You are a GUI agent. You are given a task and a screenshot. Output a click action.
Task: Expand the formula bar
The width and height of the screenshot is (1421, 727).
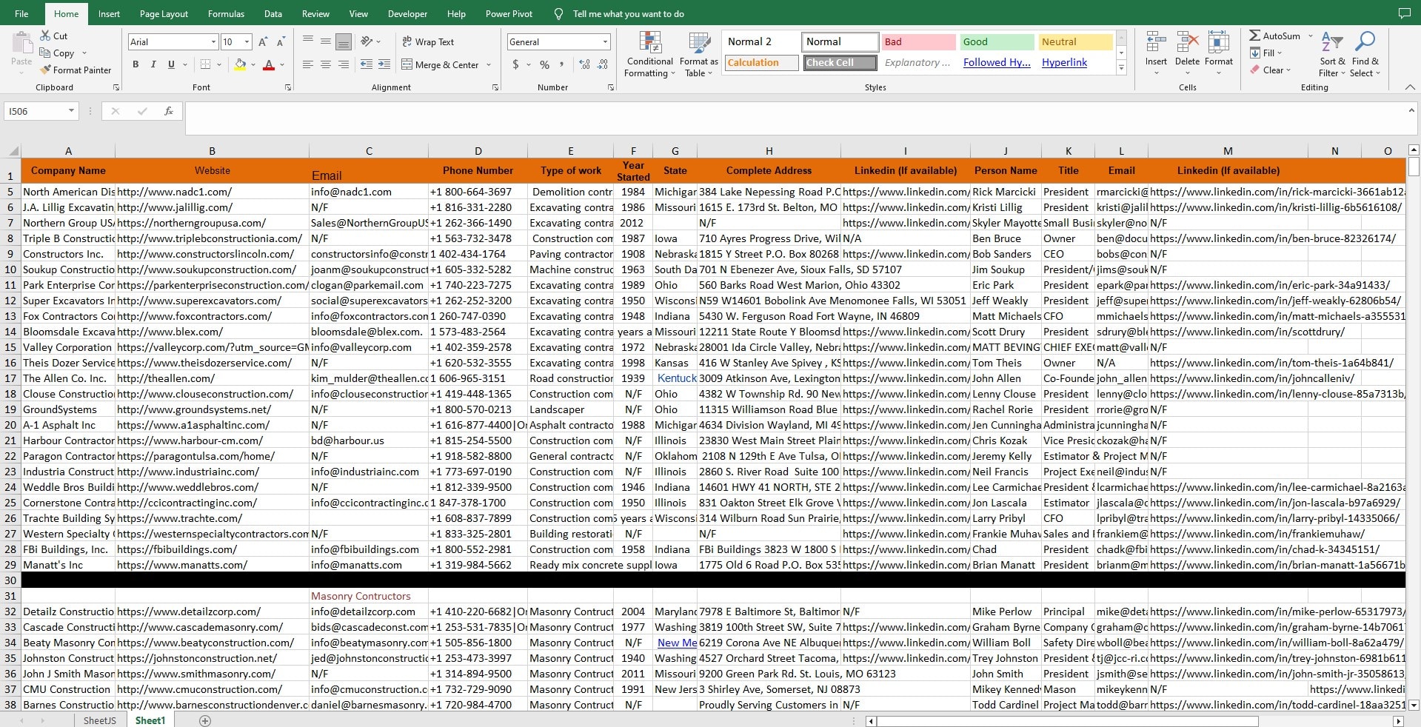click(x=1411, y=110)
